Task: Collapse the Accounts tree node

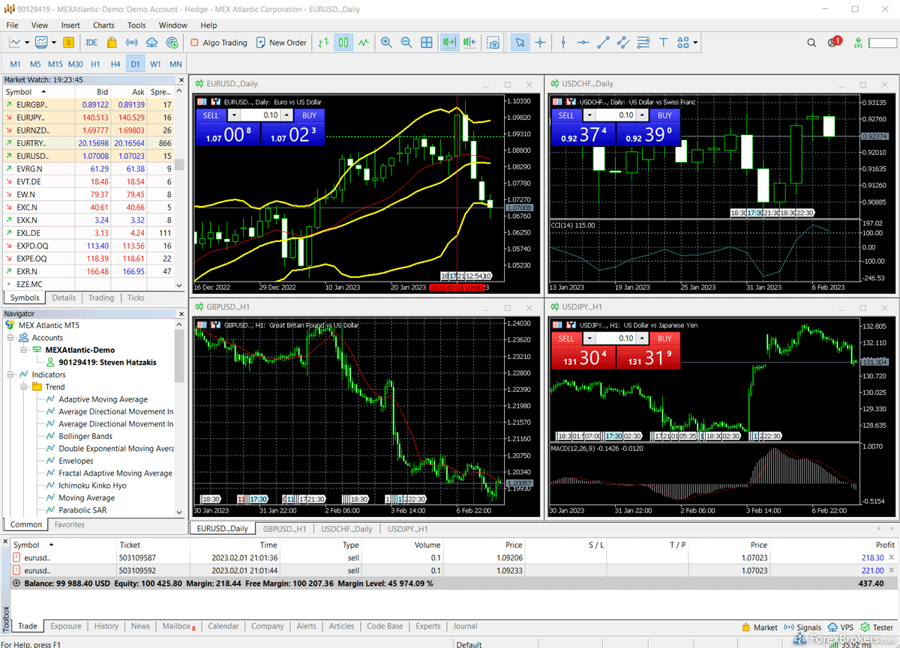Action: (x=11, y=338)
